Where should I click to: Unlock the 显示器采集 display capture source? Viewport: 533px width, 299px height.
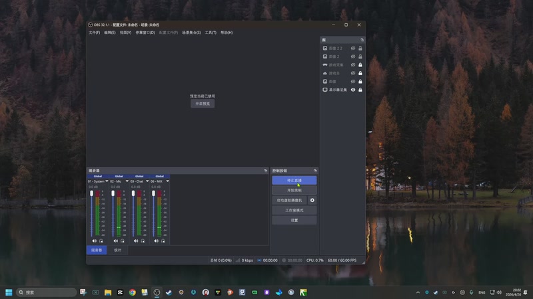(360, 90)
